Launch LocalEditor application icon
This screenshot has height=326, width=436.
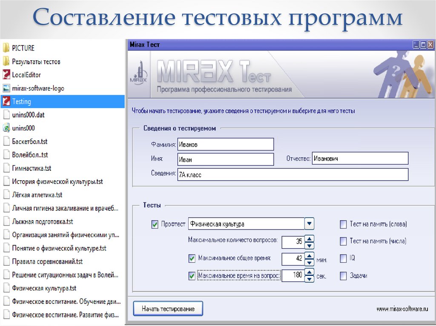tap(6, 74)
